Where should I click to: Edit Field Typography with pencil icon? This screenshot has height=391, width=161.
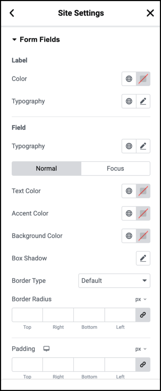tap(143, 146)
